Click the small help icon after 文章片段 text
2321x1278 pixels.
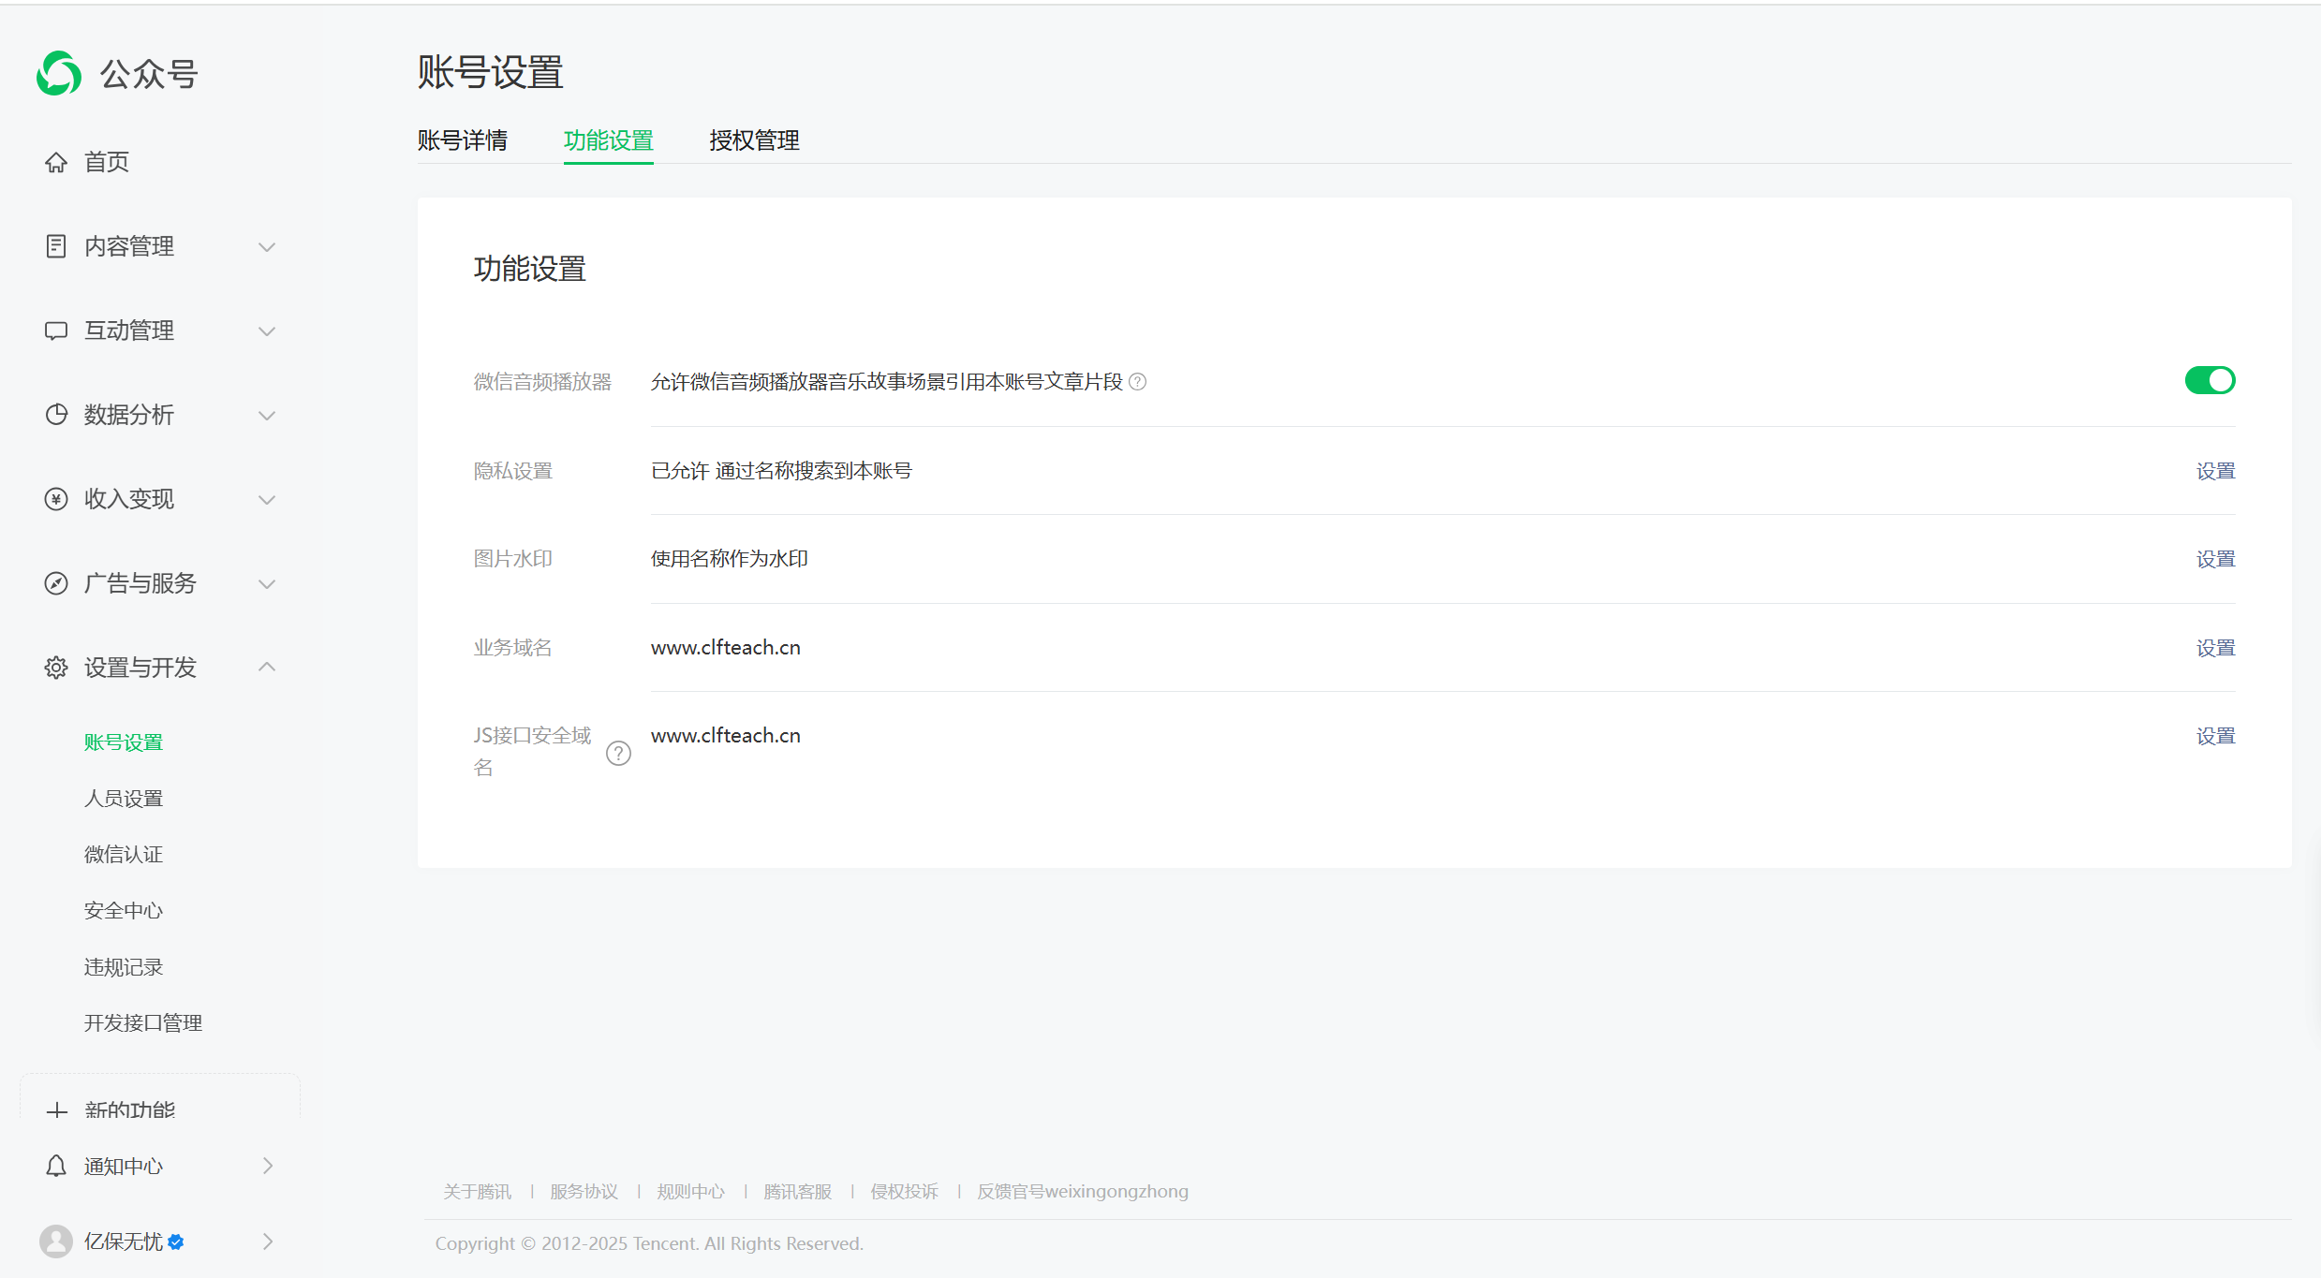coord(1137,382)
